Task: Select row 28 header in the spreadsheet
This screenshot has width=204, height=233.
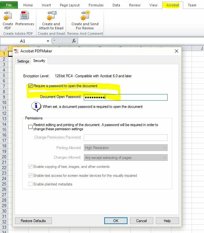Action: point(4,200)
